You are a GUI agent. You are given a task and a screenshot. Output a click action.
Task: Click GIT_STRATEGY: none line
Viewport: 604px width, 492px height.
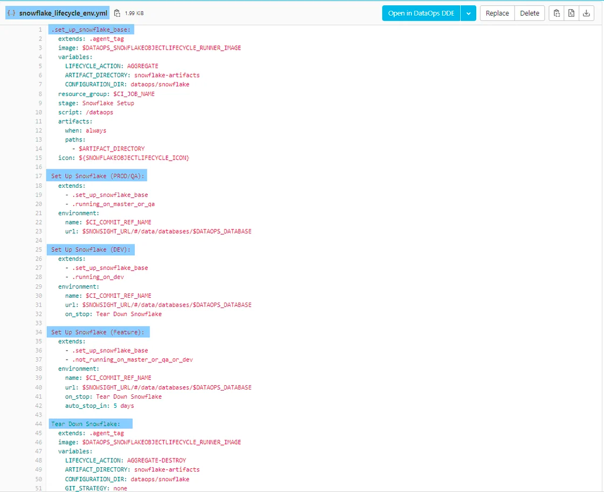(x=96, y=488)
